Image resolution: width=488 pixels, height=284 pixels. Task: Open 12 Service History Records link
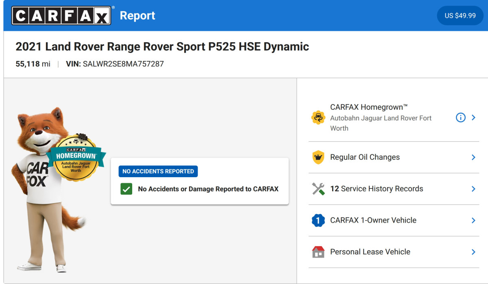[x=377, y=189]
